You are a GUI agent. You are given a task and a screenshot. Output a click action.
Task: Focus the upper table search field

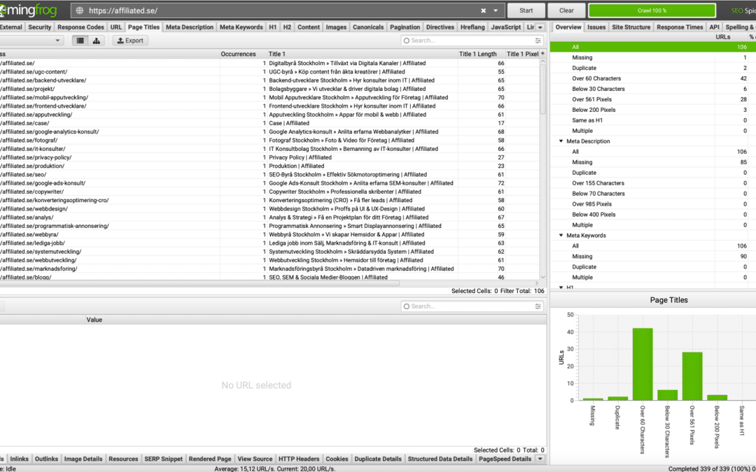[472, 41]
